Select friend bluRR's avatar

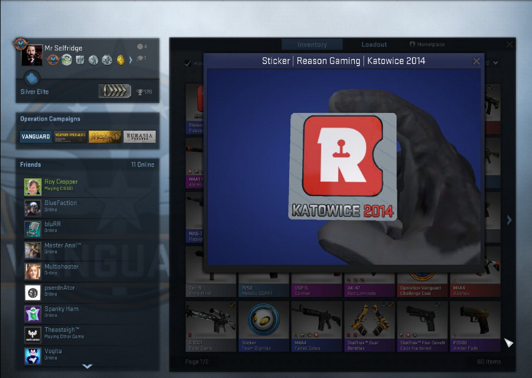tap(33, 229)
